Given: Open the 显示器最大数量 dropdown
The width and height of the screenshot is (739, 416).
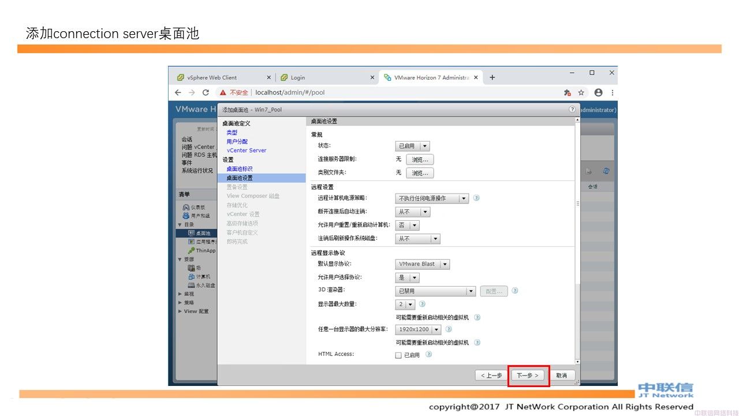Looking at the screenshot, I should tap(405, 304).
